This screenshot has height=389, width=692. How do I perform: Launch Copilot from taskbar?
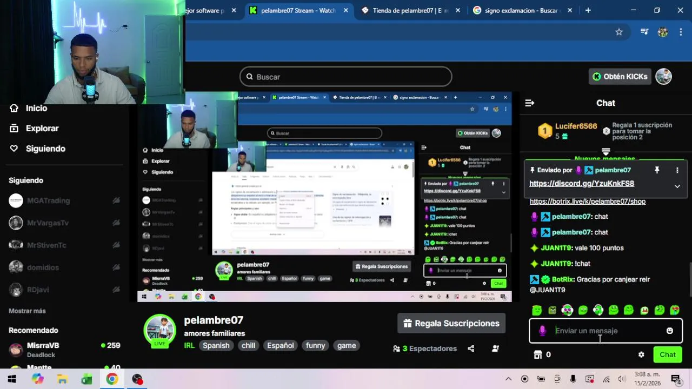37,379
